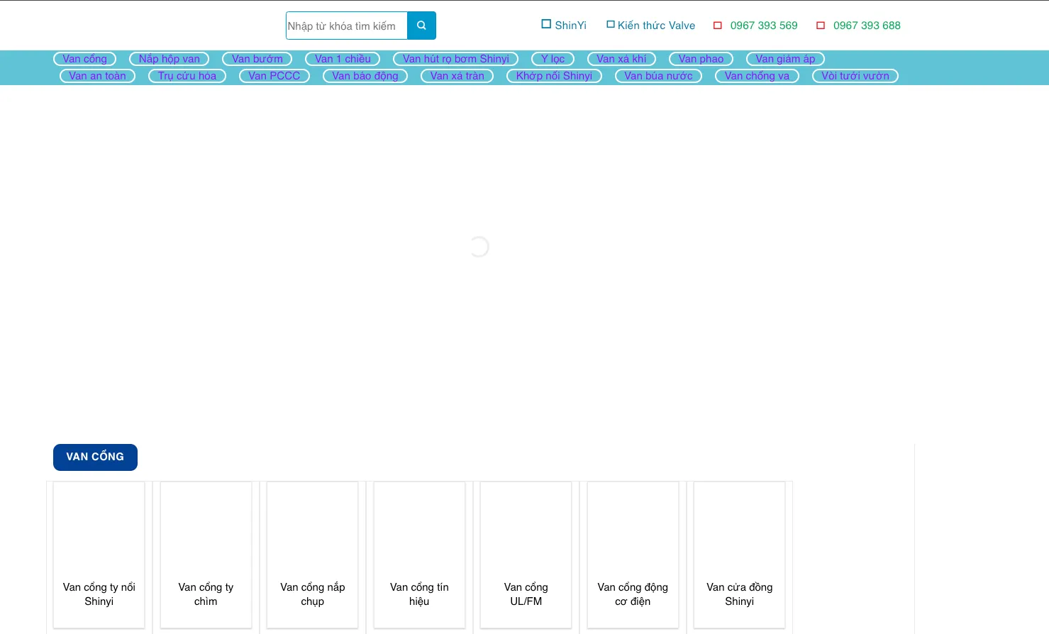Image resolution: width=1049 pixels, height=634 pixels.
Task: Click the search magnifier button
Action: 421,26
